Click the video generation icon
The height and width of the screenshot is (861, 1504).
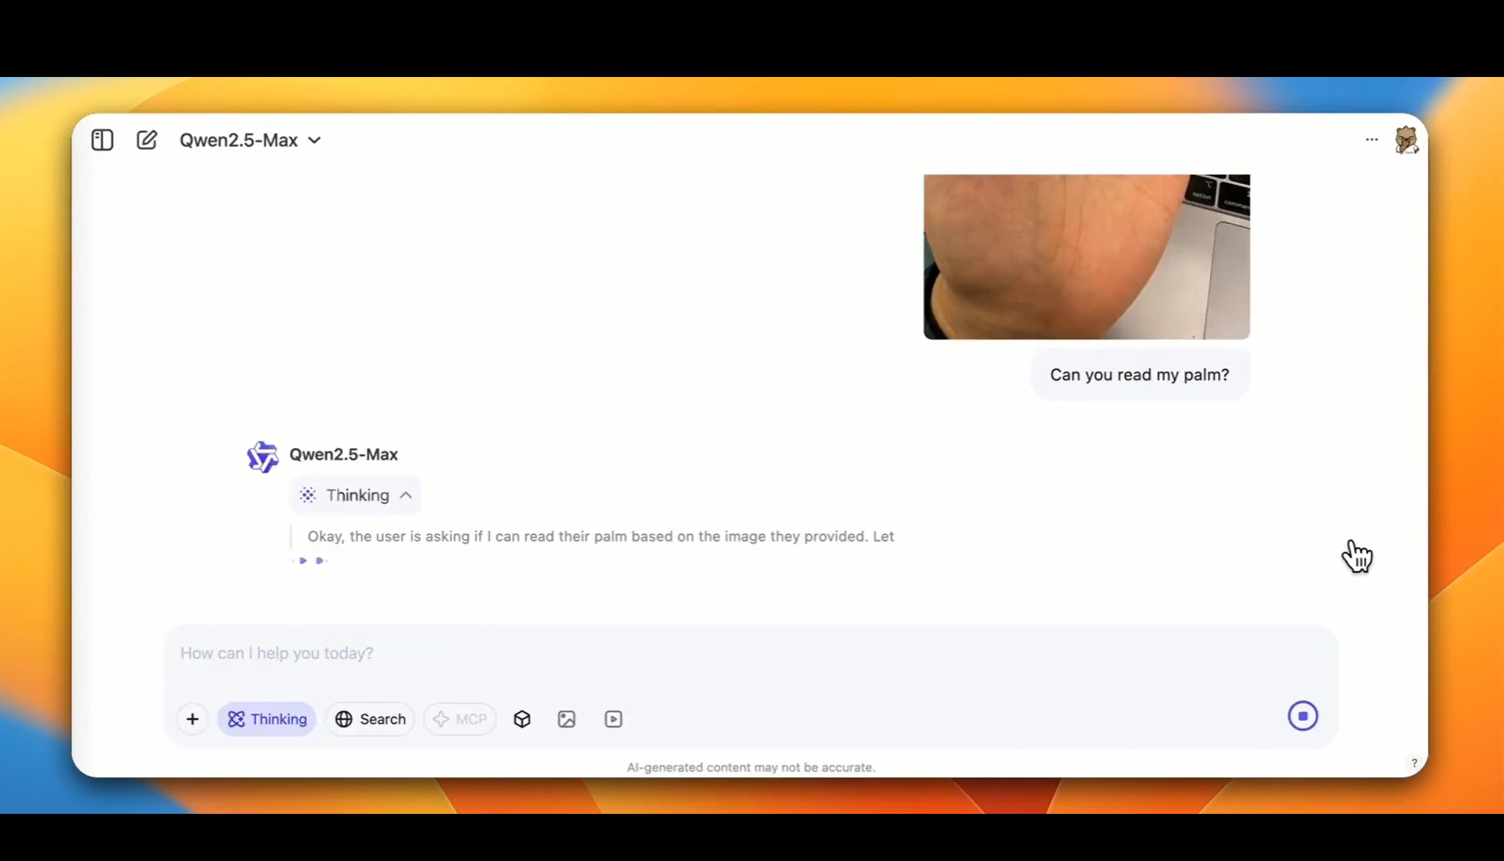pyautogui.click(x=613, y=719)
